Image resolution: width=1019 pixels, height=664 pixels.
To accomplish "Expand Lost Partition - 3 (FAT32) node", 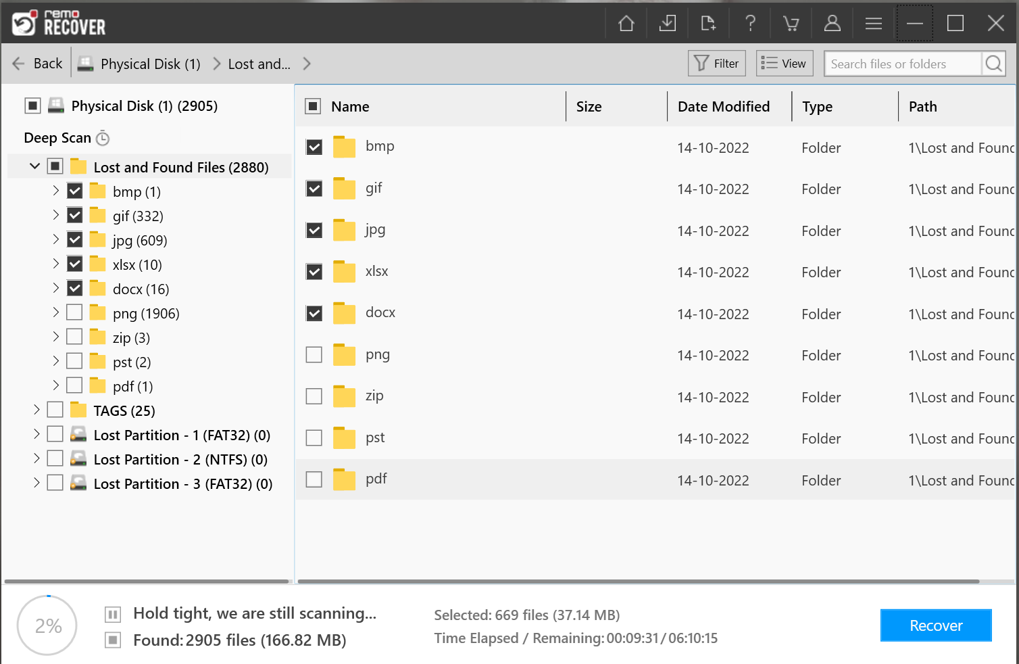I will coord(36,483).
